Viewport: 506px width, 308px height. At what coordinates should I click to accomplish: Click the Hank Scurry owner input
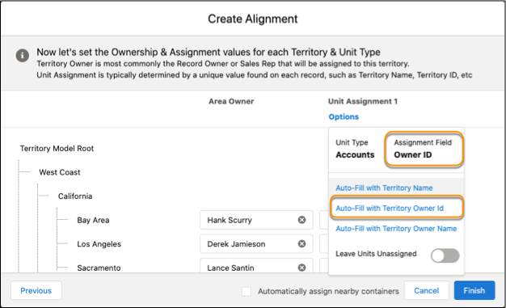tap(256, 220)
